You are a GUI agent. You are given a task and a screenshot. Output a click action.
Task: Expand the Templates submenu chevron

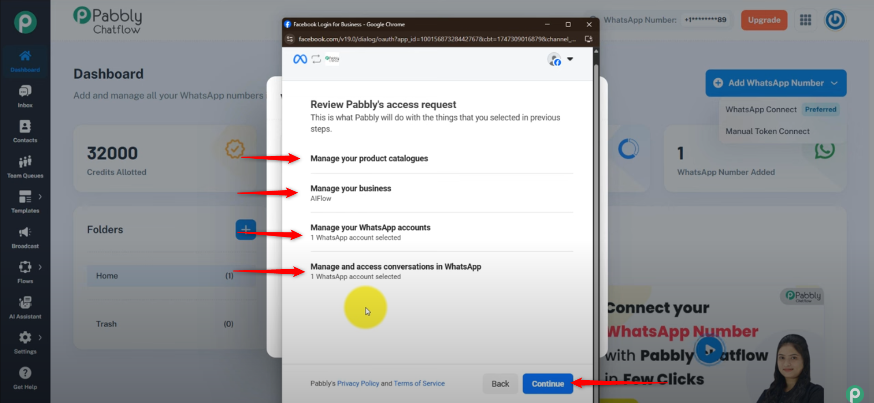[x=40, y=197]
